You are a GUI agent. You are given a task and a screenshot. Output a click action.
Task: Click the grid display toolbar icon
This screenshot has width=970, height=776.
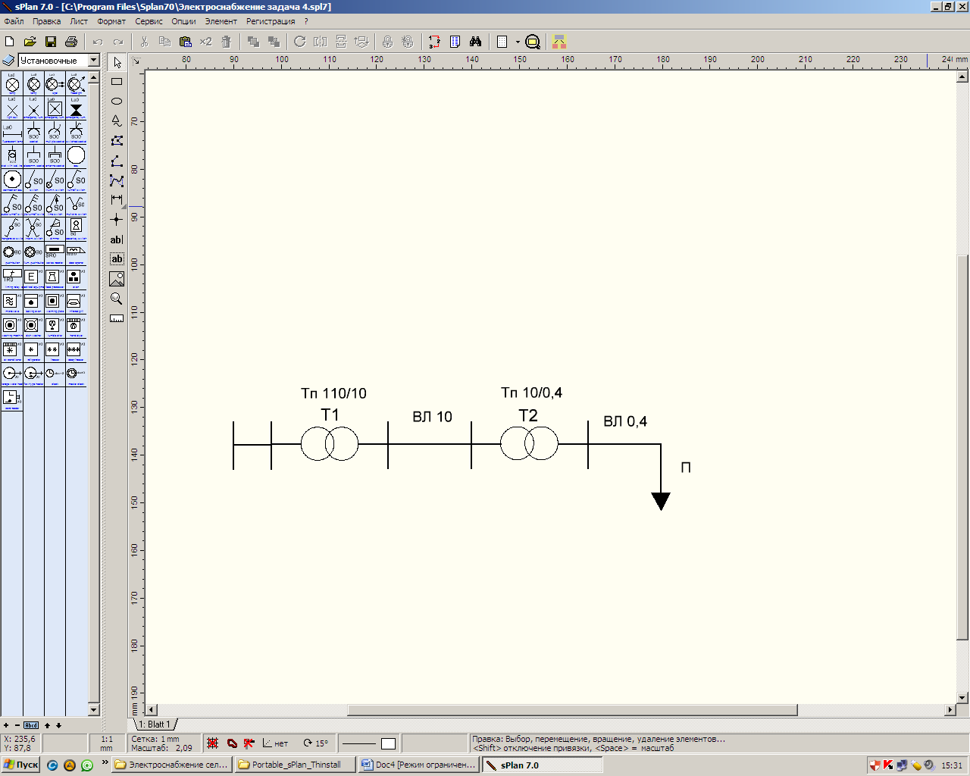(502, 42)
